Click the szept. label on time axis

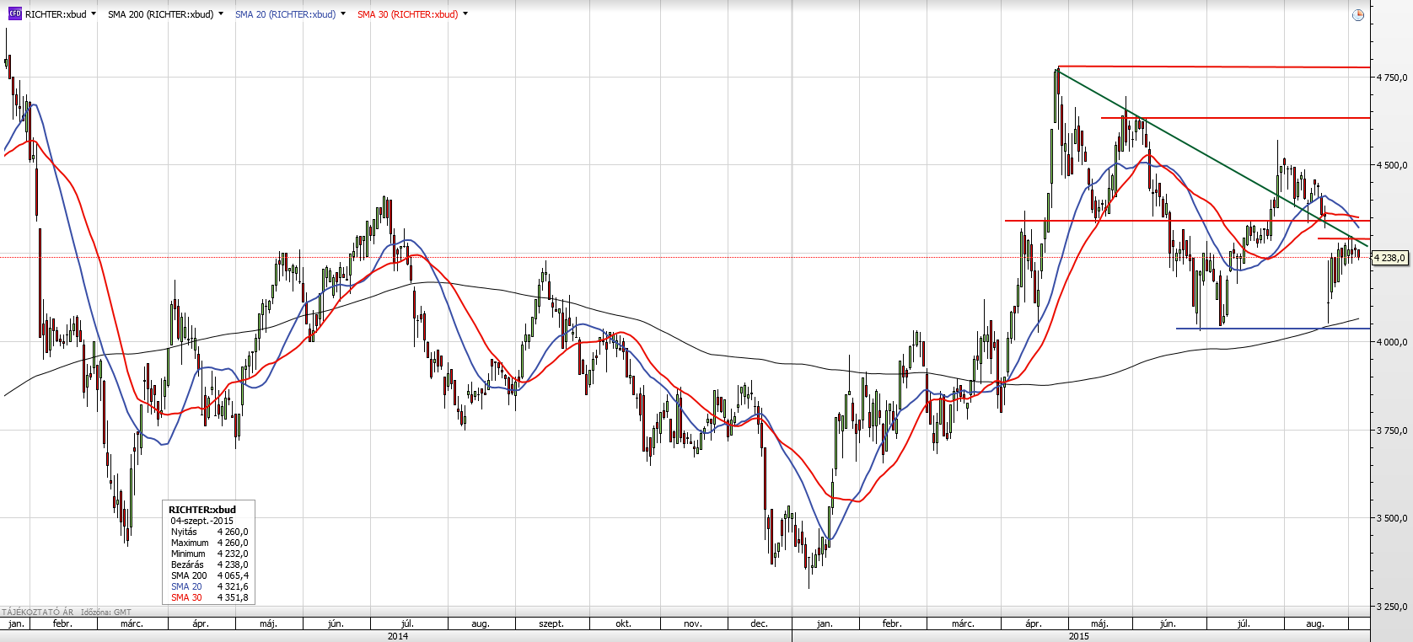551,624
